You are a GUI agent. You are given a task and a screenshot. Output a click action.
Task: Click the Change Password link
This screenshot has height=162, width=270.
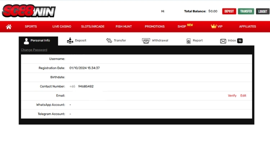[34, 50]
